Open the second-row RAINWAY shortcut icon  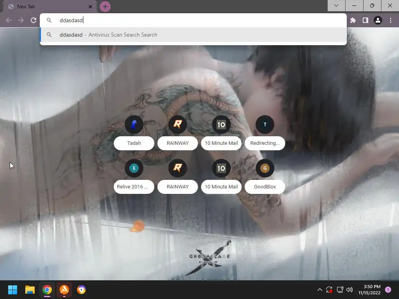(178, 168)
